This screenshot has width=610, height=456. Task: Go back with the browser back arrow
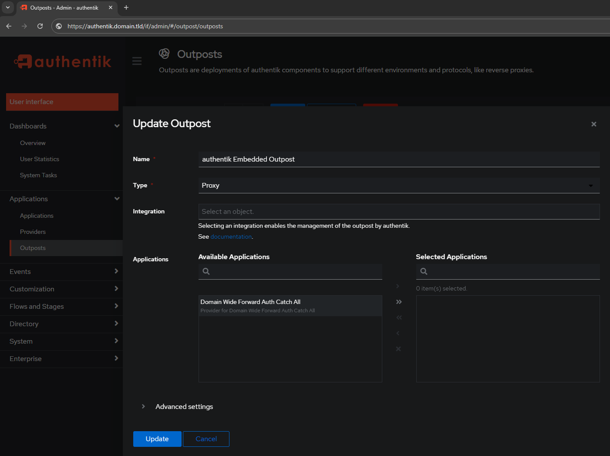point(9,26)
